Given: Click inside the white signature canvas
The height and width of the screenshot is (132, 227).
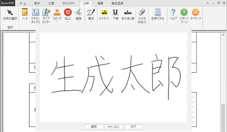Looking at the screenshot, I should pyautogui.click(x=113, y=77).
